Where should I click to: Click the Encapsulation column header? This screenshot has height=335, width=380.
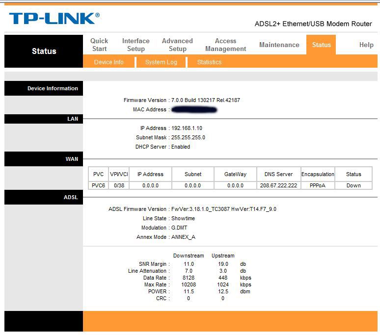(318, 174)
